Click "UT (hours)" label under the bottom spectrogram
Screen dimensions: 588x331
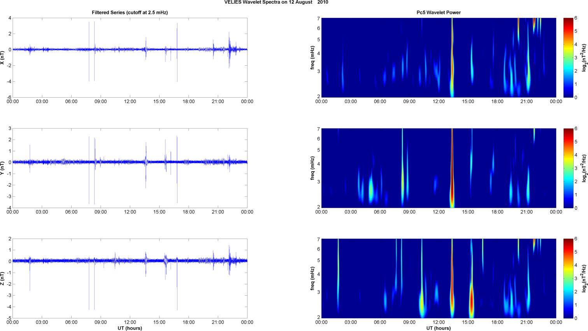click(x=439, y=328)
